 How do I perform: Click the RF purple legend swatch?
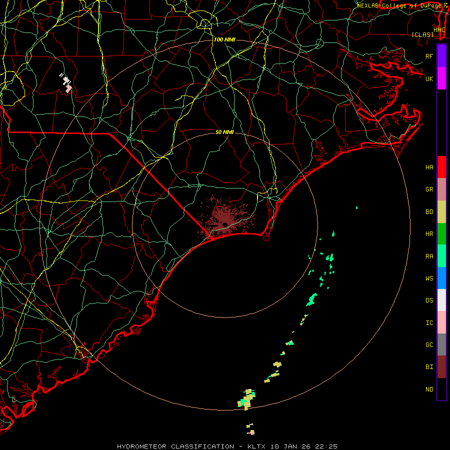point(441,56)
